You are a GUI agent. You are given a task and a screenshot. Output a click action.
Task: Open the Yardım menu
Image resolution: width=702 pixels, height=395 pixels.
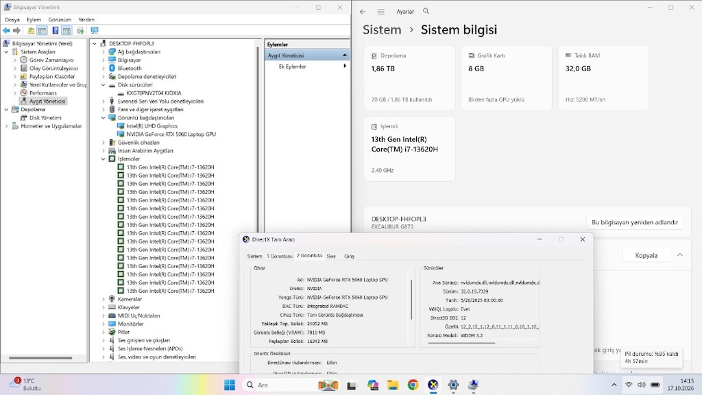pyautogui.click(x=86, y=20)
